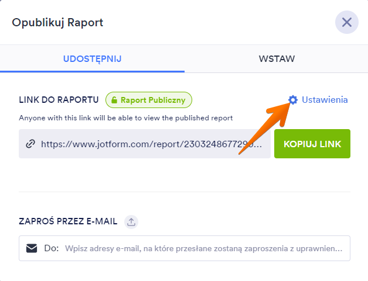The height and width of the screenshot is (281, 368).
Task: Click the "Do:" label in the email field
Action: pyautogui.click(x=52, y=248)
